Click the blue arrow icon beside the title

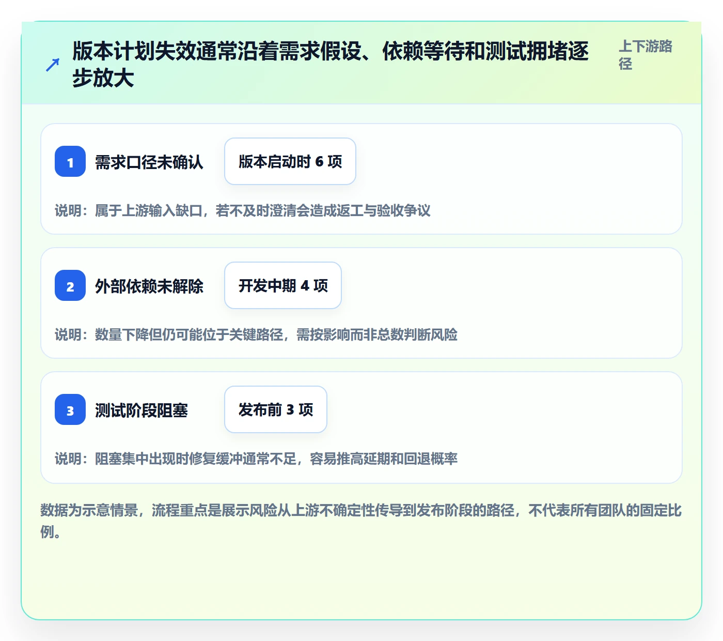pyautogui.click(x=53, y=65)
